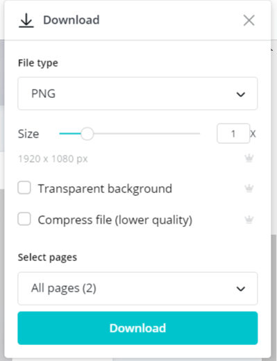Viewport: 277px width, 361px height.
Task: Click the Download title text in header
Action: coord(72,20)
